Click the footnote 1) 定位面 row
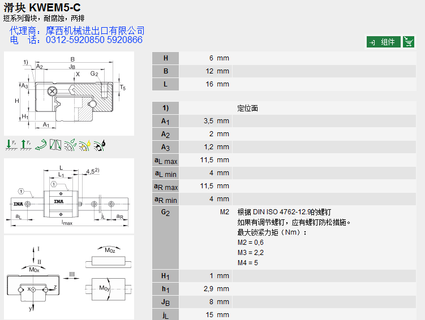The image size is (425, 320). 247,108
